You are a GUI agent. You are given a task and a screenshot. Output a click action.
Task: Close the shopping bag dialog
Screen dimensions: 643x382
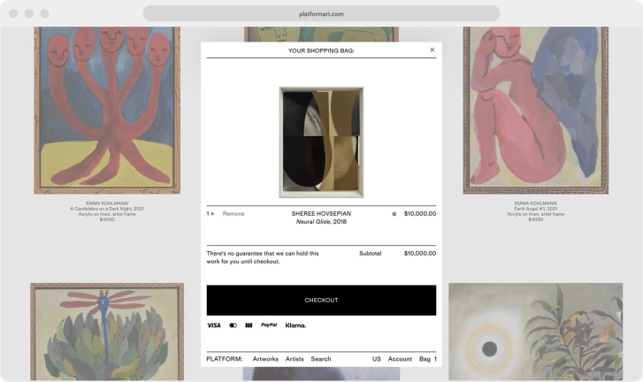432,50
